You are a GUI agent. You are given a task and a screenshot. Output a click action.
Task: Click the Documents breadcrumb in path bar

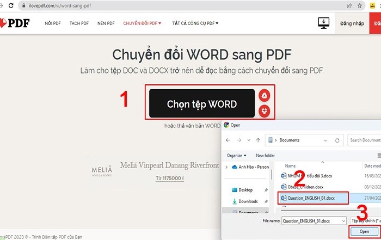click(x=290, y=140)
